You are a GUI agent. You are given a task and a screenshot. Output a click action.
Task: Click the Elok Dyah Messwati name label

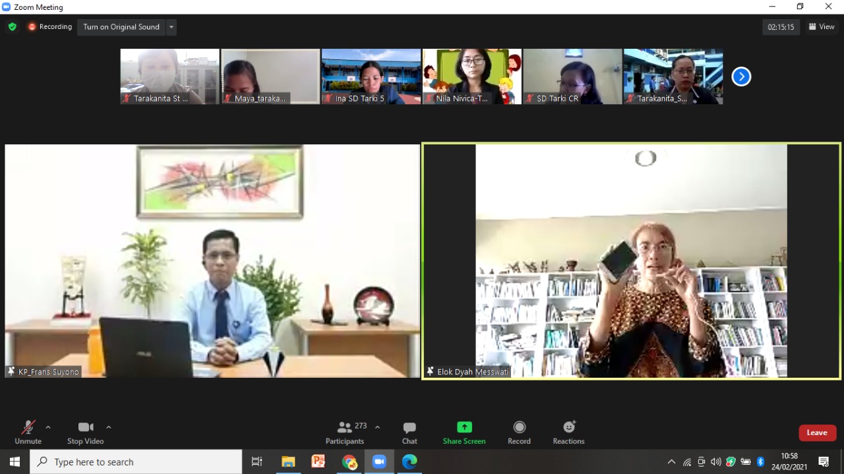pyautogui.click(x=468, y=372)
